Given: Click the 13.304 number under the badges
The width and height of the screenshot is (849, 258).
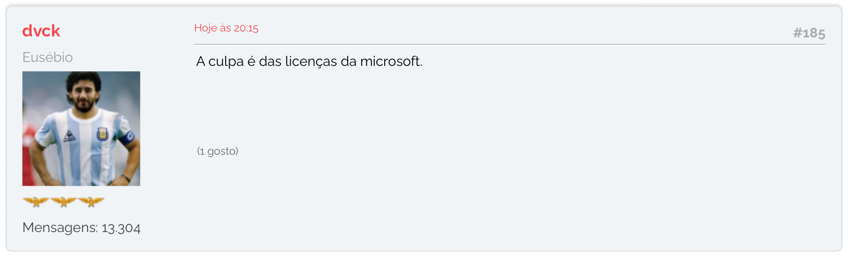Looking at the screenshot, I should tap(121, 228).
